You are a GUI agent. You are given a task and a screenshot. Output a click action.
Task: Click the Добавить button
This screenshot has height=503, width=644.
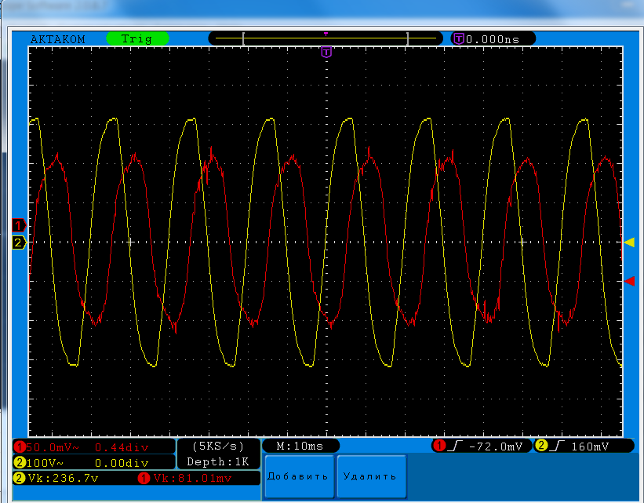[x=299, y=476]
